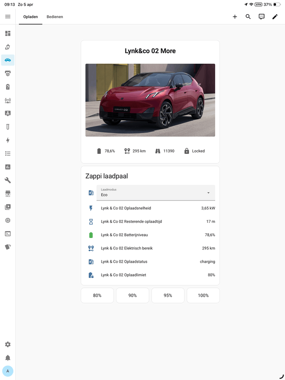
Task: Open the chip ESPHome sidebar icon
Action: 8,220
